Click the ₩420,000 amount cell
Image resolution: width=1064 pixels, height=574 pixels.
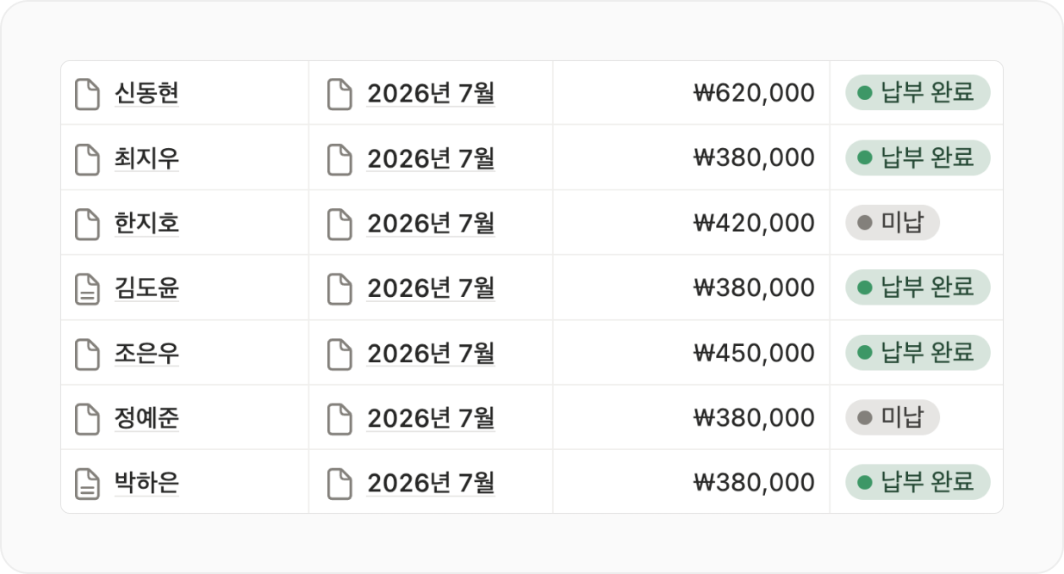point(691,223)
